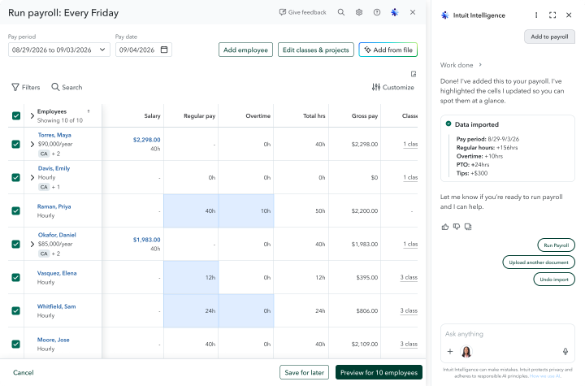Give thumbs down to the assistant response
The height and width of the screenshot is (386, 585).
point(457,227)
